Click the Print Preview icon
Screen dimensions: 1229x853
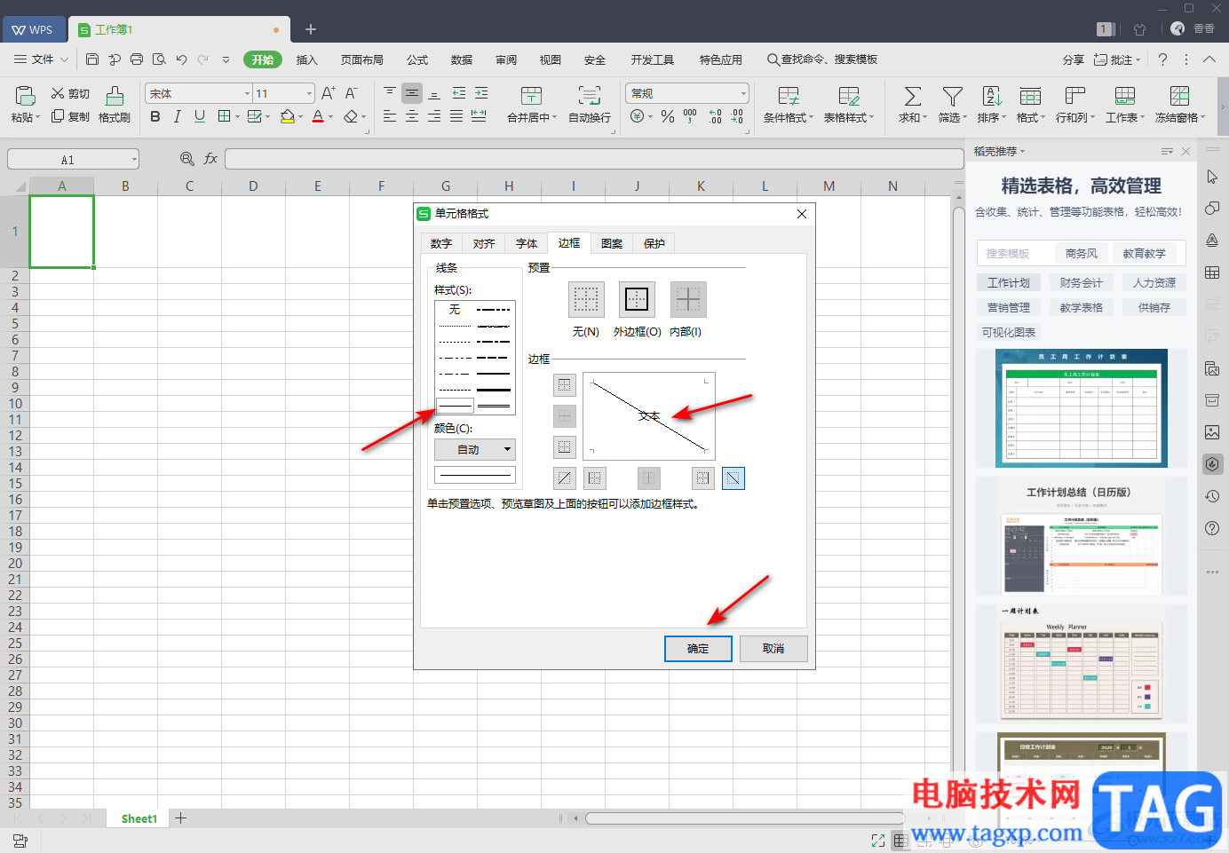[x=159, y=59]
